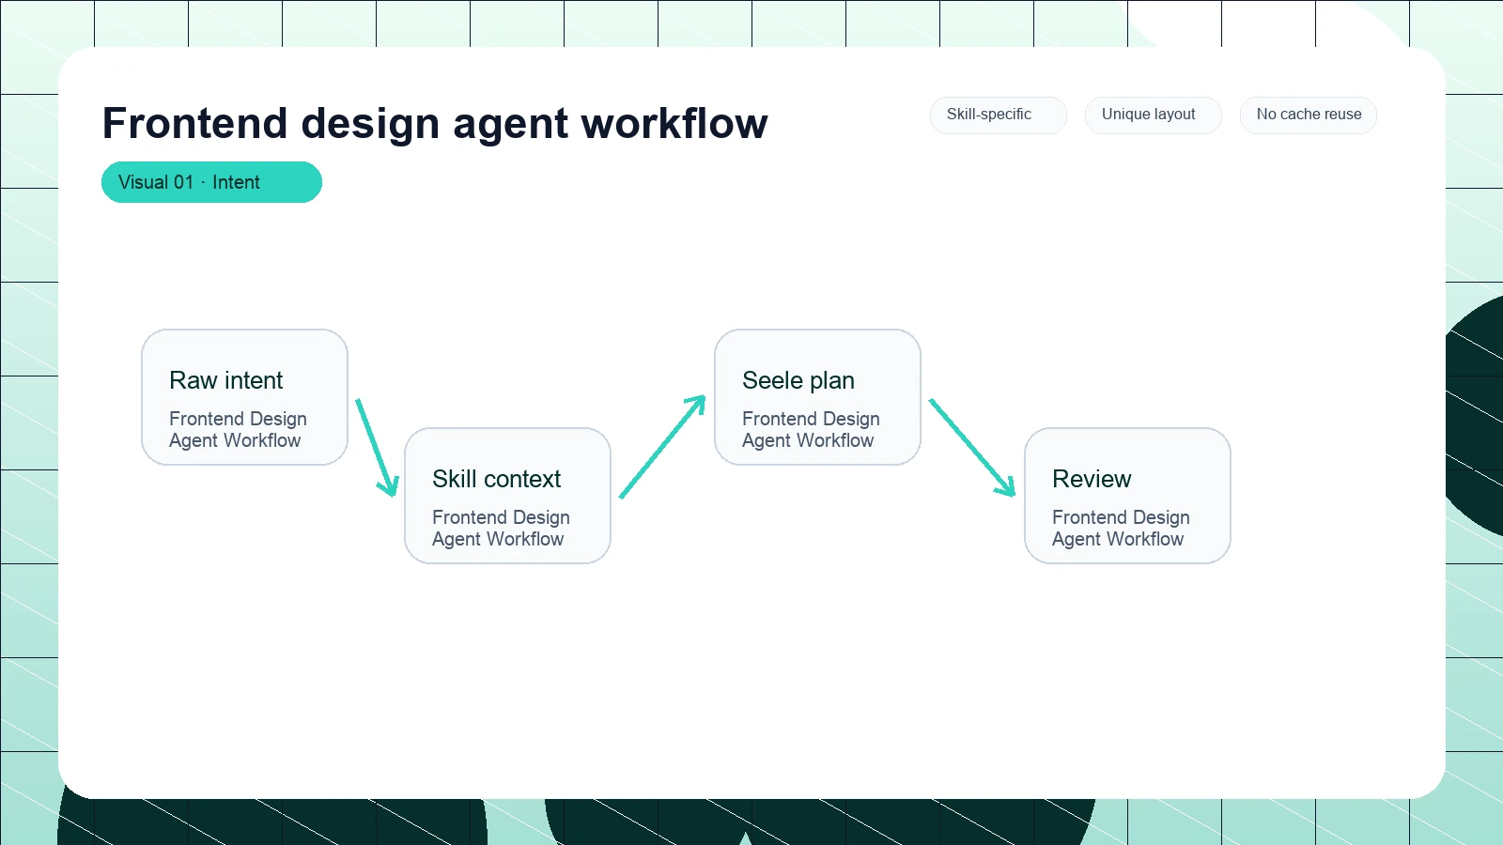
Task: Select the Visual 01 · Intent badge
Action: pos(211,182)
